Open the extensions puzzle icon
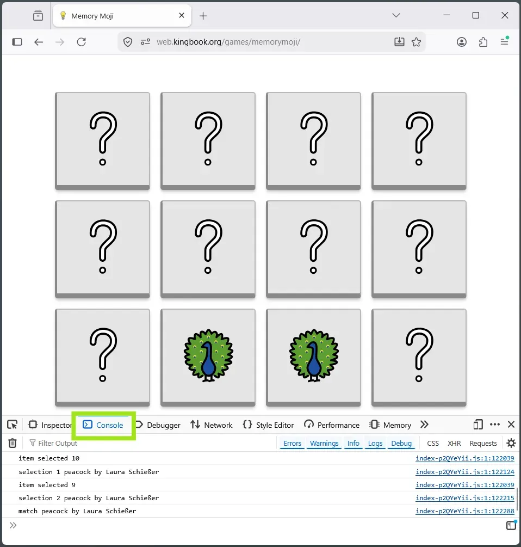 point(483,42)
